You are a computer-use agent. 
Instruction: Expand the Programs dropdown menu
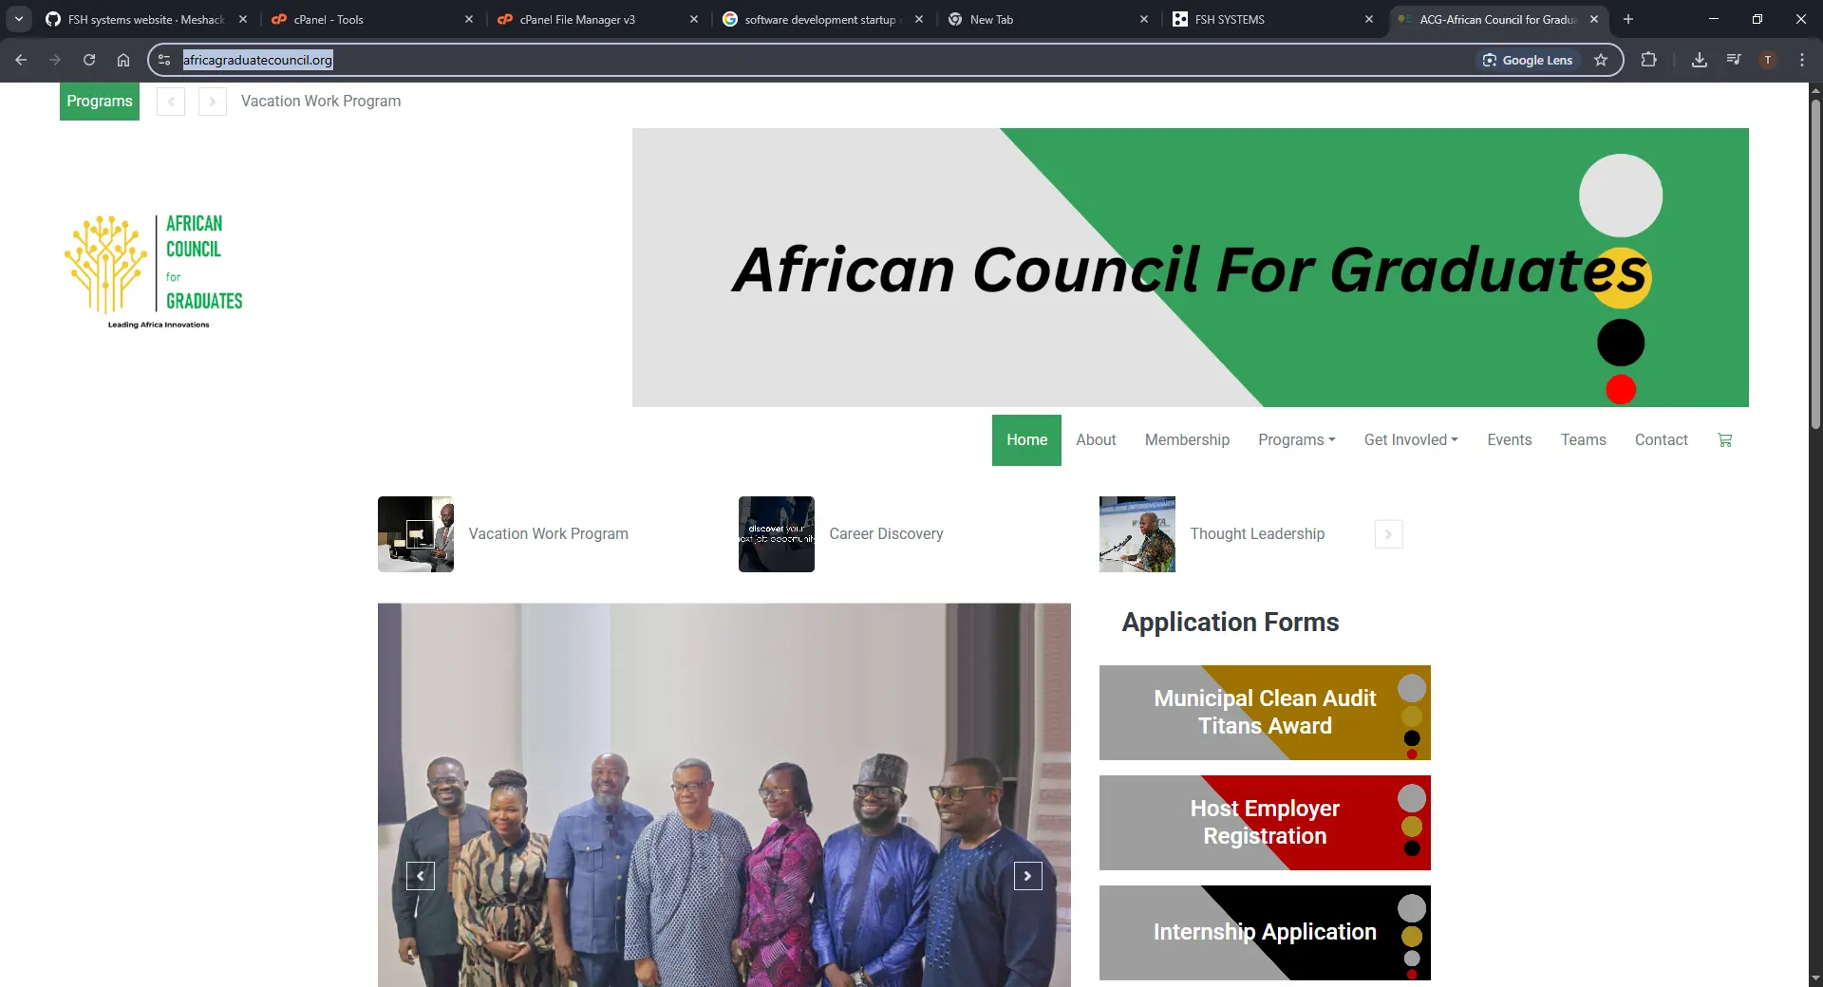[x=1296, y=440]
